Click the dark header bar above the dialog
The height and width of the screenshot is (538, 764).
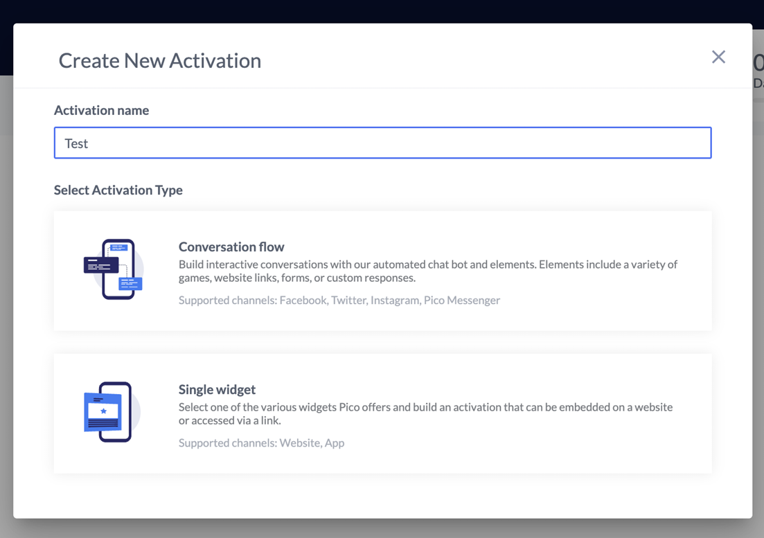pos(381,10)
